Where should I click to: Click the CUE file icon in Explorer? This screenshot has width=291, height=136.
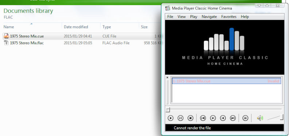(6, 36)
